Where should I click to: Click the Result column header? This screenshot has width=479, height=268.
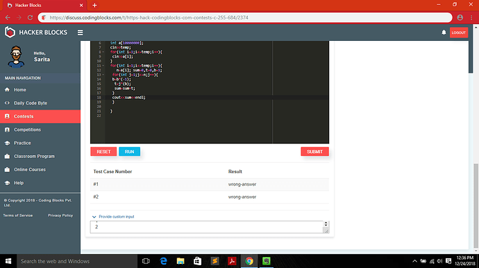point(235,172)
